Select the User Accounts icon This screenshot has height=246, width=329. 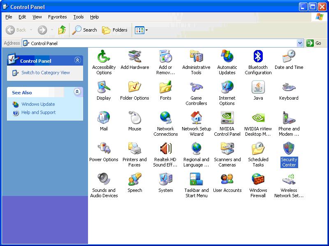227,182
